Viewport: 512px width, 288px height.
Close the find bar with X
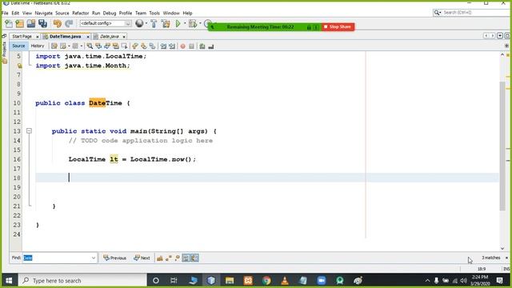[x=506, y=258]
